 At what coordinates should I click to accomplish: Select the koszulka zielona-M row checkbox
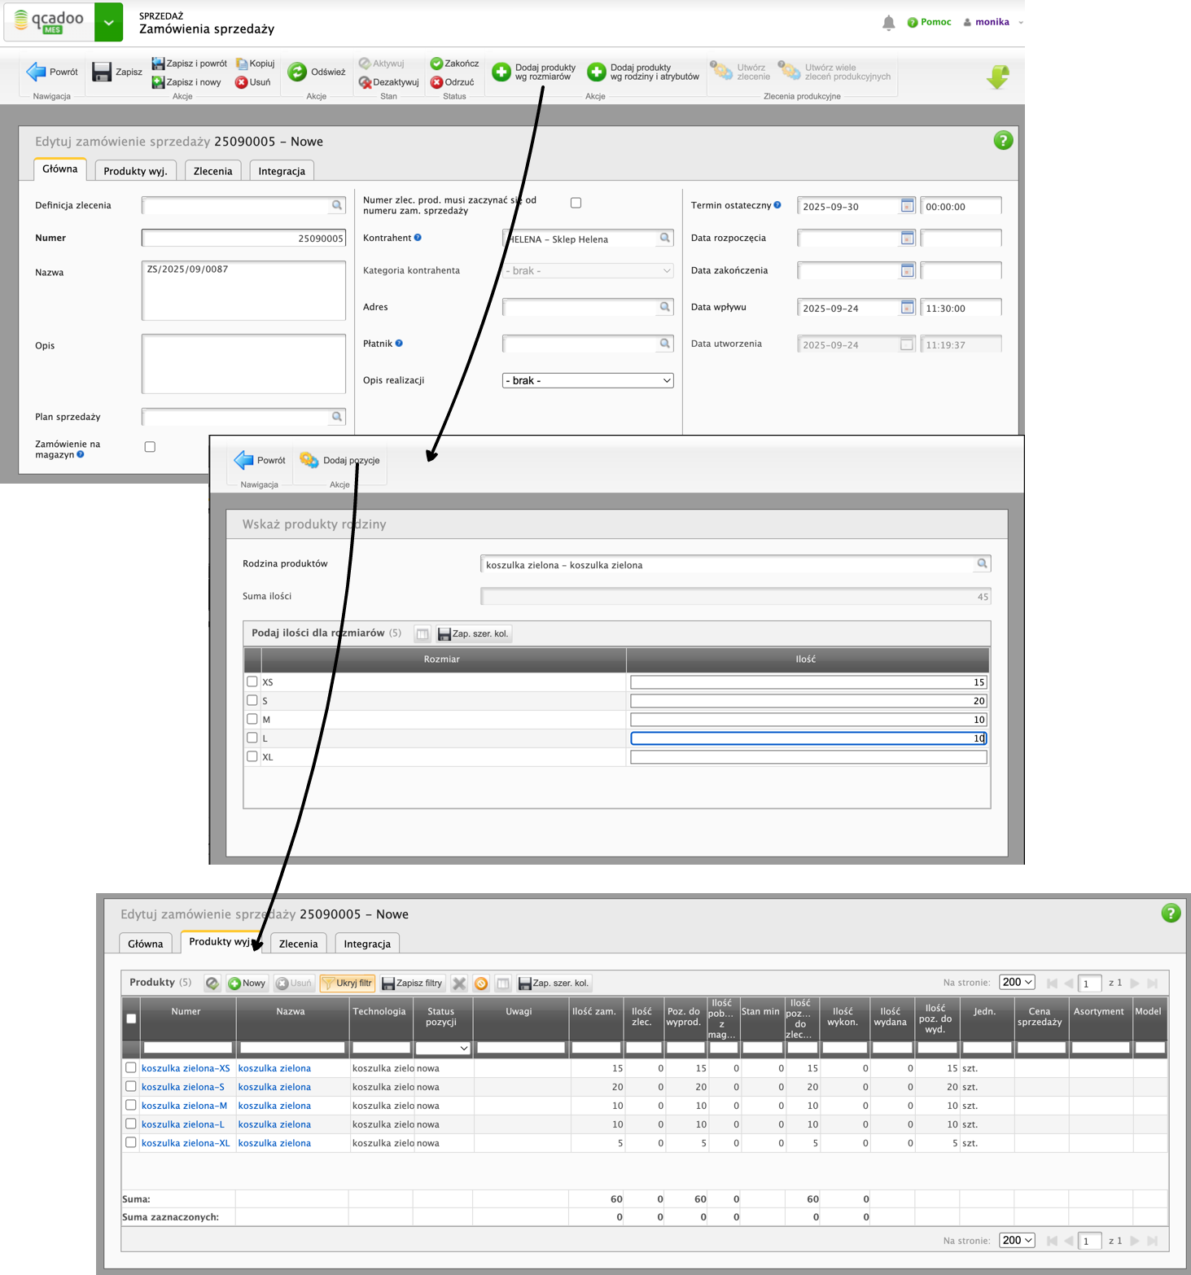click(x=131, y=1106)
